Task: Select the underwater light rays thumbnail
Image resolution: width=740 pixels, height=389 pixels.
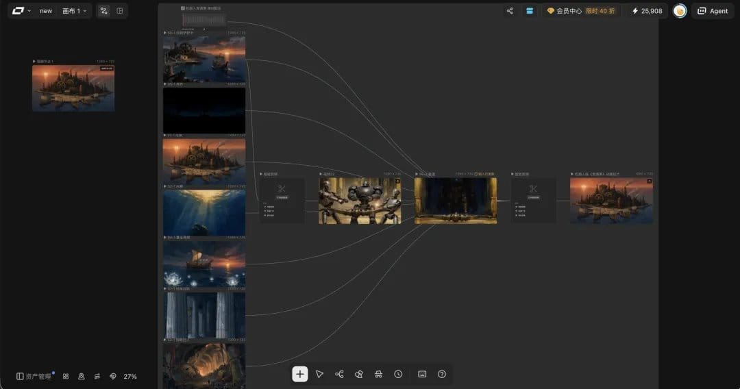Action: point(204,213)
